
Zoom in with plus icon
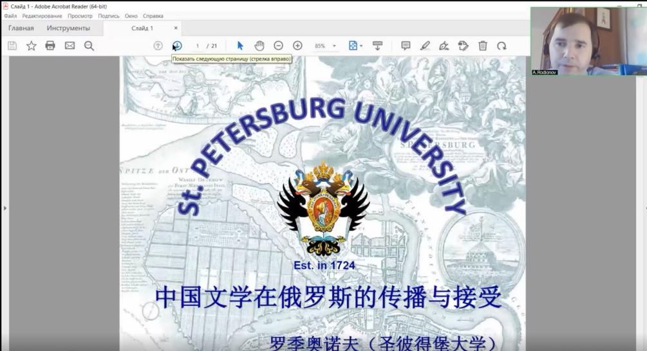pyautogui.click(x=297, y=46)
